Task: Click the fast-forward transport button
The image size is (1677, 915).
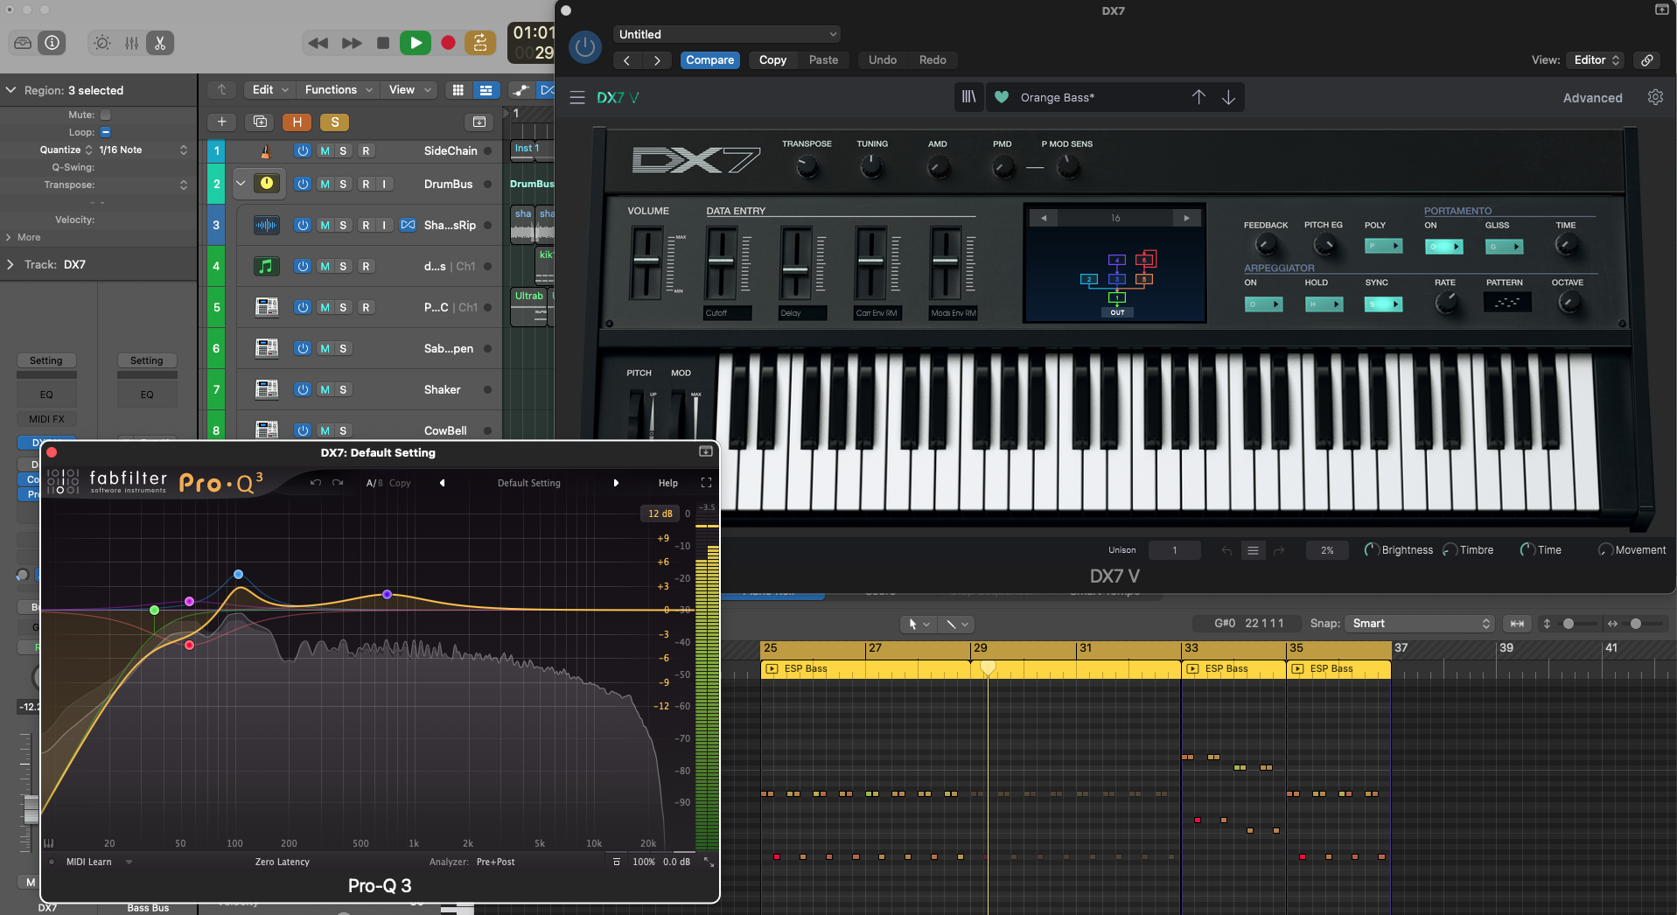Action: pos(352,43)
